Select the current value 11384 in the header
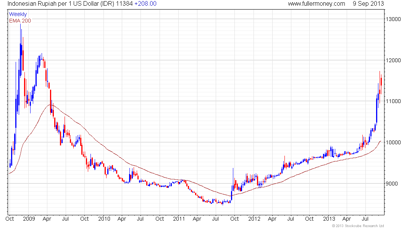 124,4
